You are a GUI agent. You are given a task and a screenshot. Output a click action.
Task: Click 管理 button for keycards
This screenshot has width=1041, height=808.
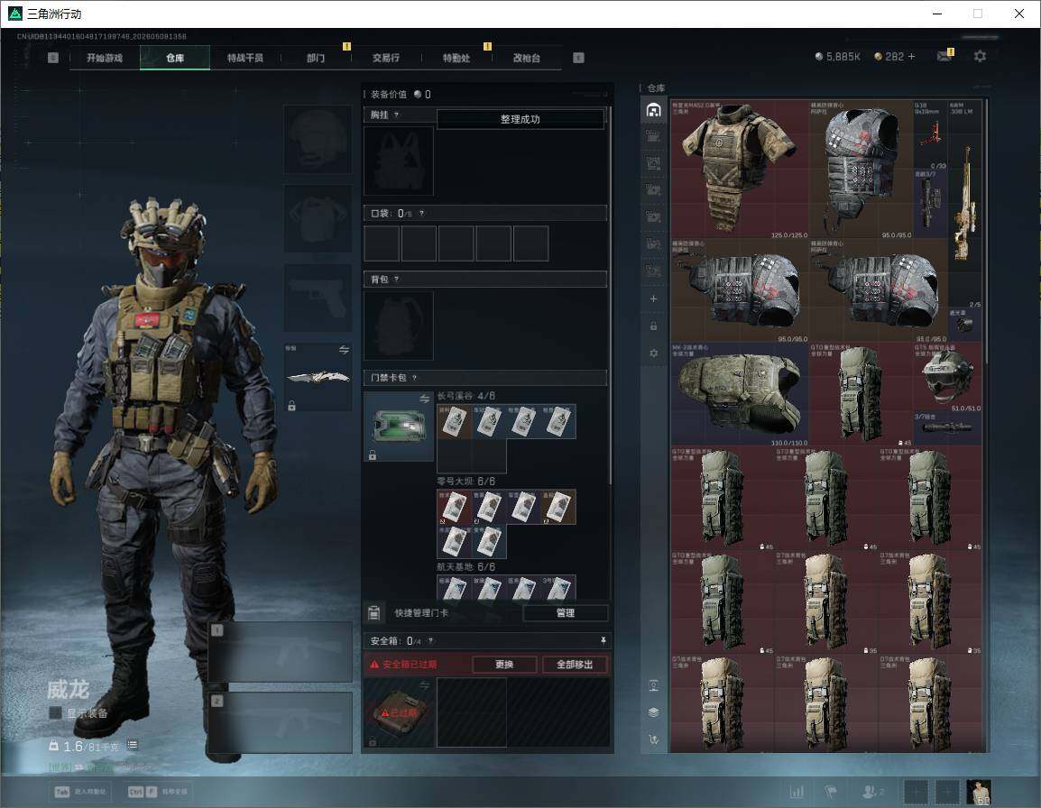coord(565,613)
